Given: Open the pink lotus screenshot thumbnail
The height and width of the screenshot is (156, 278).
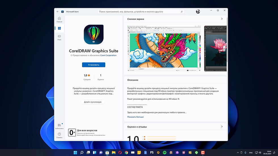Looking at the screenshot, I should point(215,48).
